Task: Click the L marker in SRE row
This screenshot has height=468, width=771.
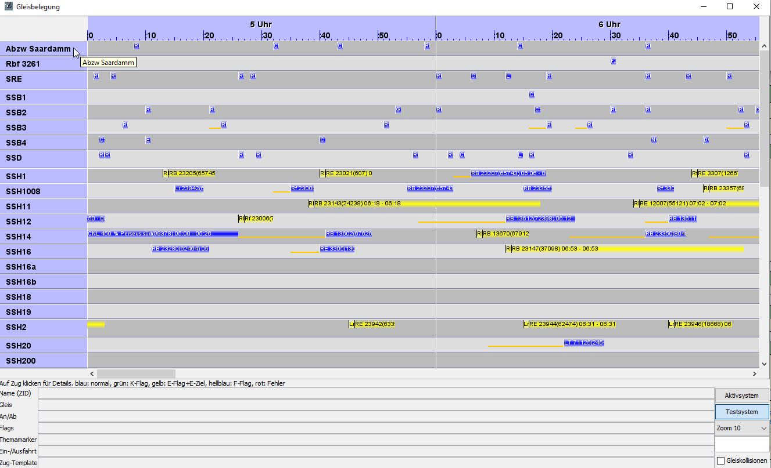Action: point(508,76)
